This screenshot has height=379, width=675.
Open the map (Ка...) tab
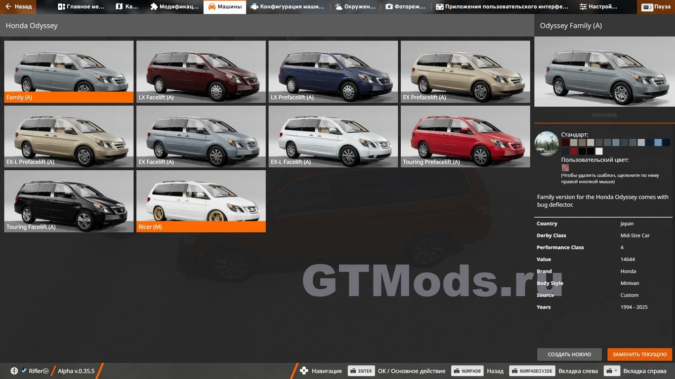click(127, 7)
